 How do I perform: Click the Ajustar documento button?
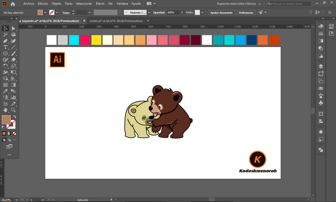click(x=221, y=12)
